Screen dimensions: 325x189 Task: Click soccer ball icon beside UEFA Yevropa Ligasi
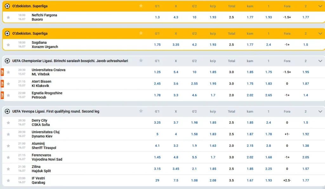7,111
